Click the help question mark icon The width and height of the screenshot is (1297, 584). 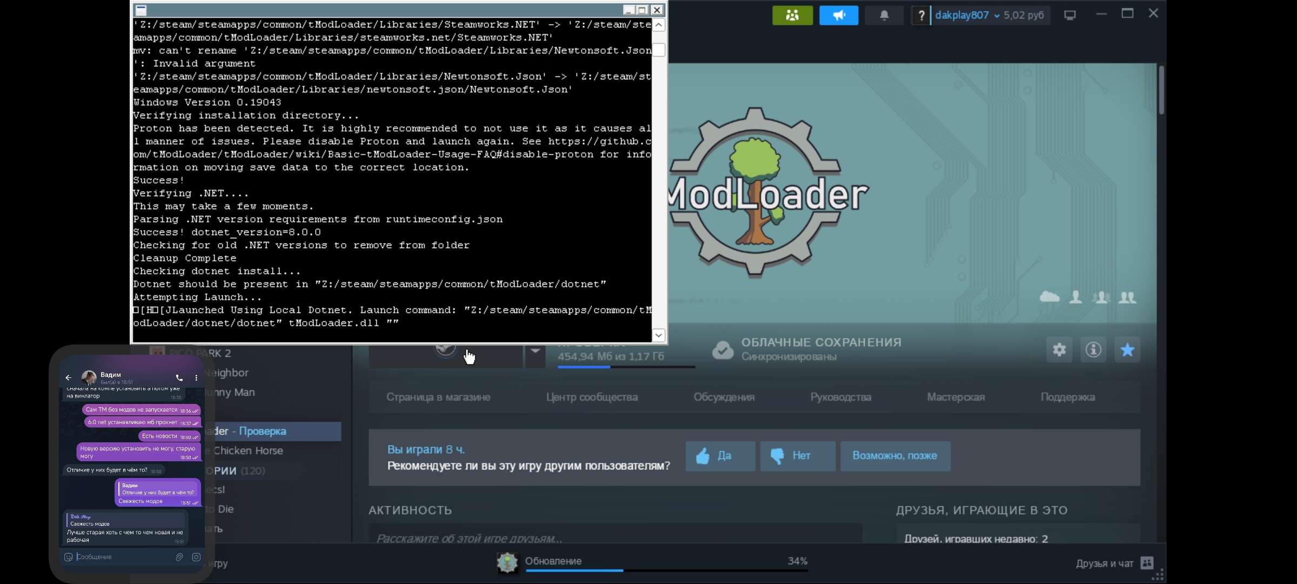(x=921, y=16)
